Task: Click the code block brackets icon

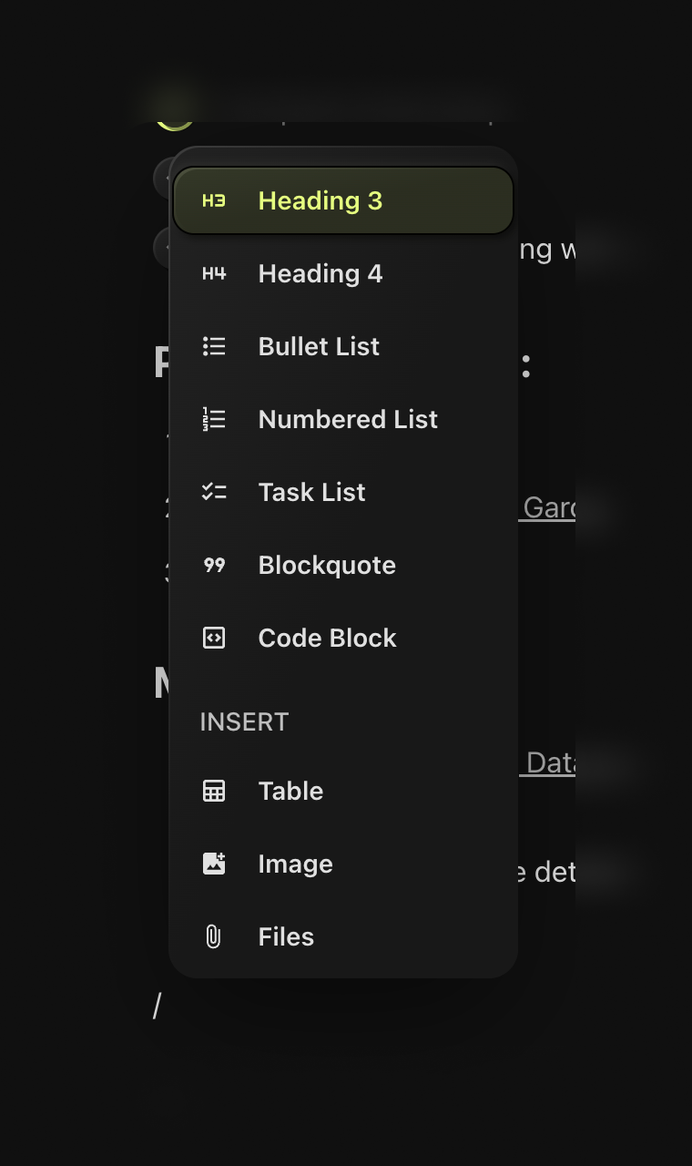Action: (x=214, y=639)
